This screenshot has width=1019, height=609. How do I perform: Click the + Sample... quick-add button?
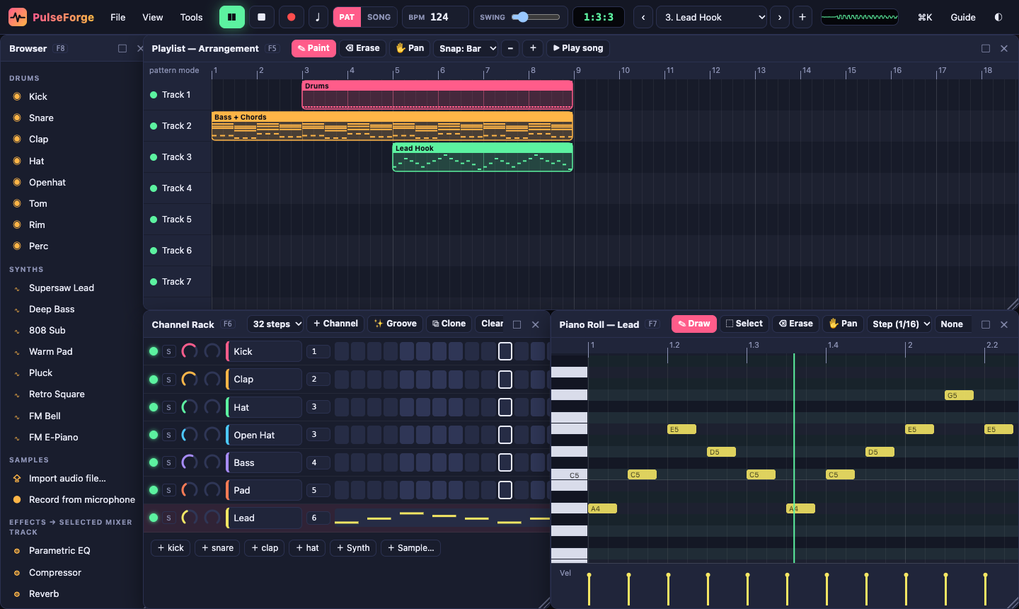click(x=410, y=548)
